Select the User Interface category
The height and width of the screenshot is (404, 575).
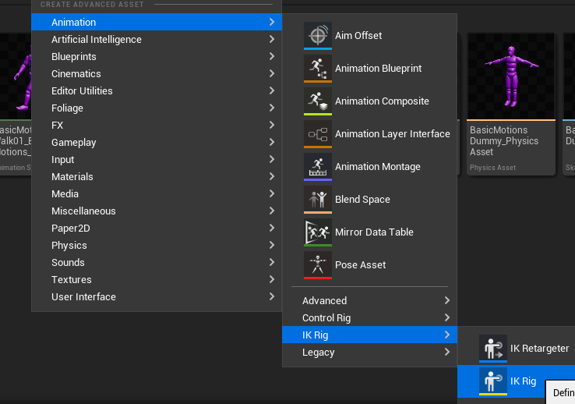coord(83,297)
